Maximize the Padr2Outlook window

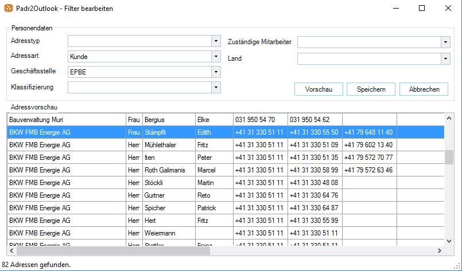422,9
